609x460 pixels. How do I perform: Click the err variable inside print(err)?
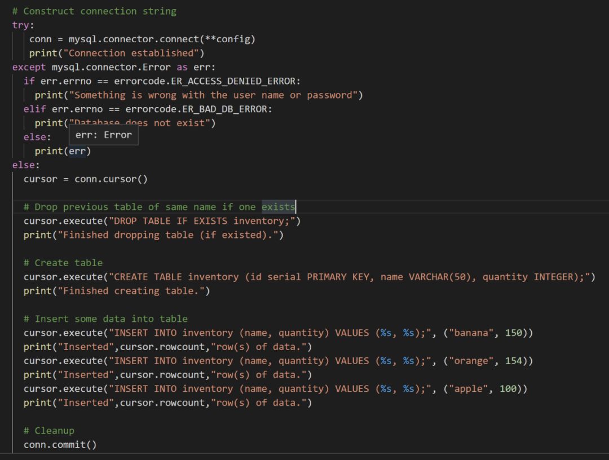point(77,151)
